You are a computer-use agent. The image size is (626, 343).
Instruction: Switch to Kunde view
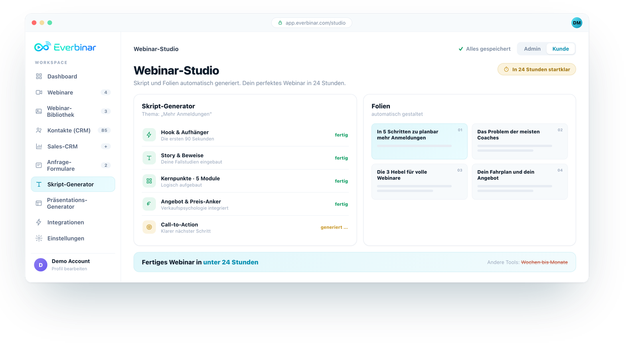[560, 49]
